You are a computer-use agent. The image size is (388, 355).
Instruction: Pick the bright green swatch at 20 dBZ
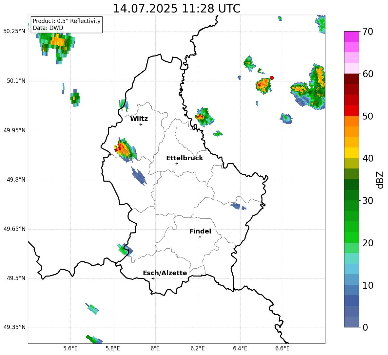(x=351, y=237)
